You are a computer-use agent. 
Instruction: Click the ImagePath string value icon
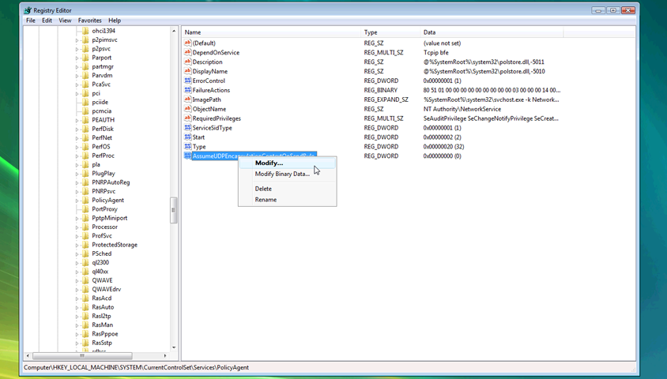point(188,99)
